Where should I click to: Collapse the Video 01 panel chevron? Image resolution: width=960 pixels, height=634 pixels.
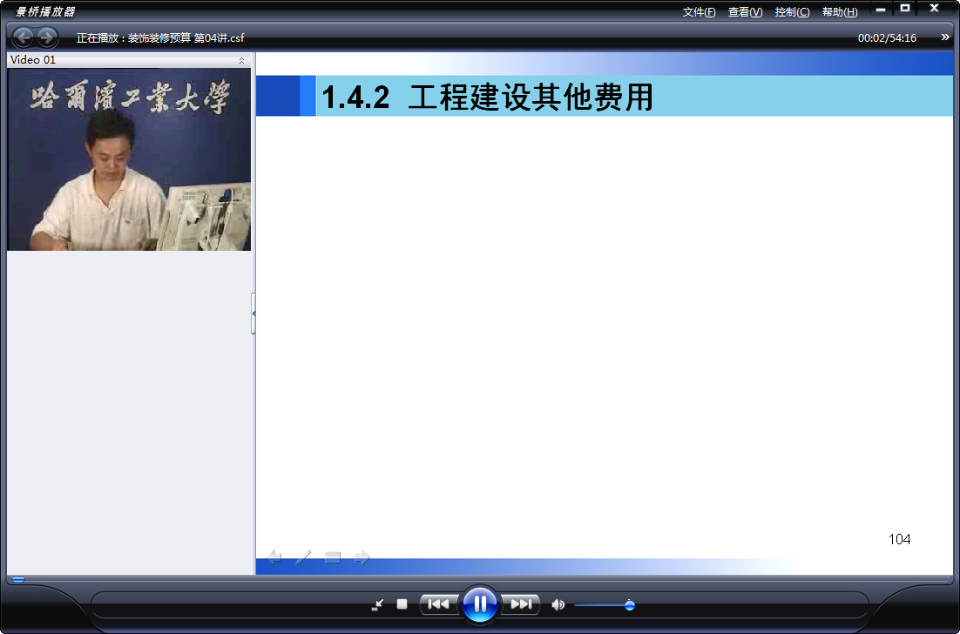click(x=241, y=60)
